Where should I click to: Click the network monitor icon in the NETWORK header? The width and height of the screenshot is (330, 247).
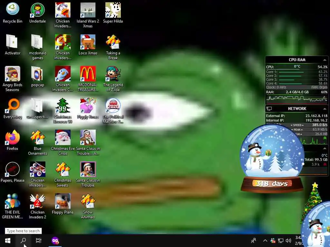tap(269, 109)
